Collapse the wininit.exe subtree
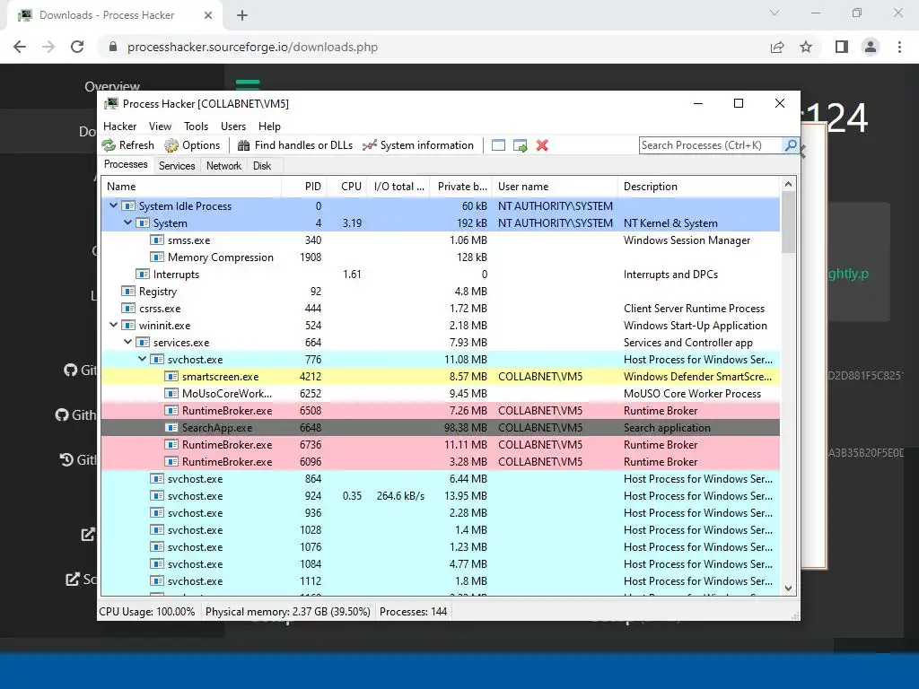Image resolution: width=919 pixels, height=689 pixels. click(x=113, y=325)
